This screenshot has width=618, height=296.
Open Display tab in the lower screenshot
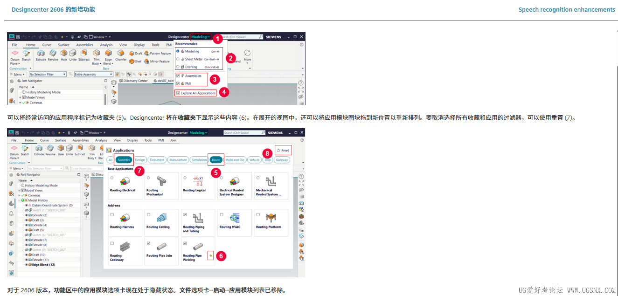tap(132, 140)
